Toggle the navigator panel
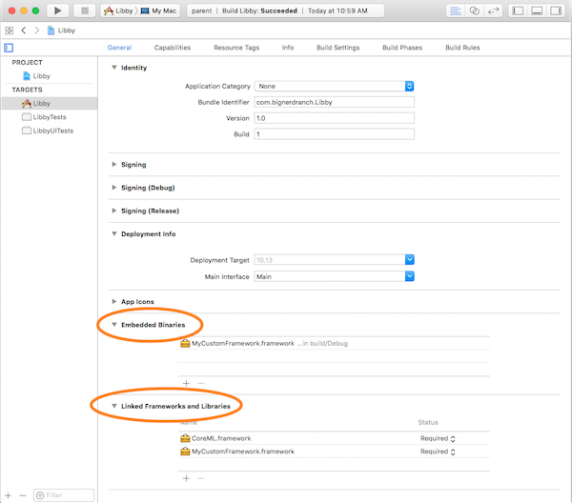This screenshot has height=503, width=572. coord(518,10)
